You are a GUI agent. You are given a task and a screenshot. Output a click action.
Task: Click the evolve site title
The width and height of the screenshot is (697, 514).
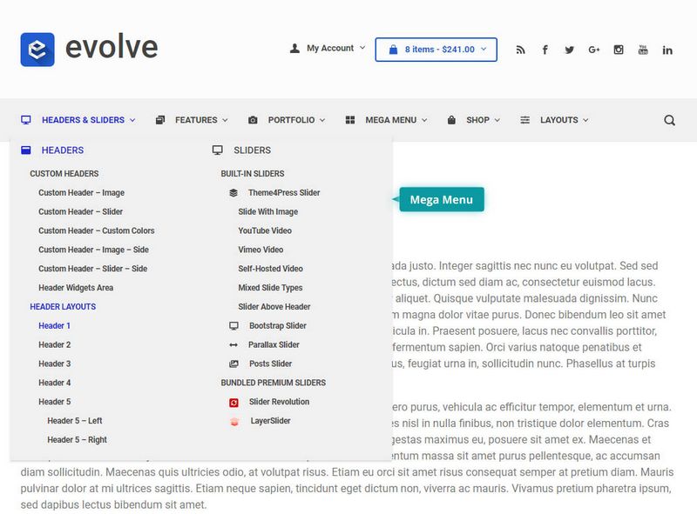112,48
